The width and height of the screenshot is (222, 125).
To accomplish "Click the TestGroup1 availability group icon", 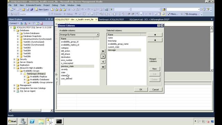I will [x=25, y=74].
